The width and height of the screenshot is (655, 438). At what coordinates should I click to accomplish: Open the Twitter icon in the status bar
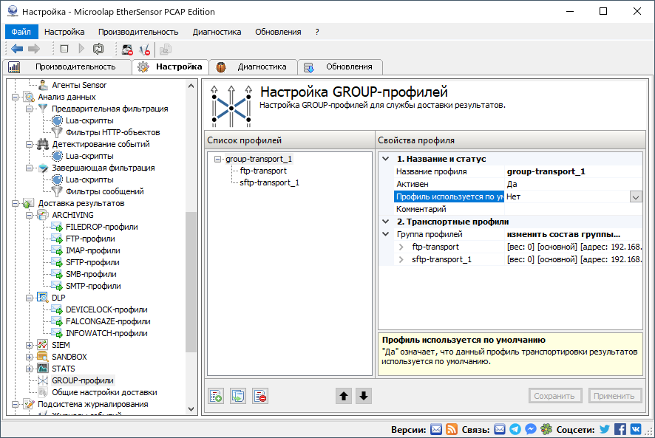tap(605, 428)
